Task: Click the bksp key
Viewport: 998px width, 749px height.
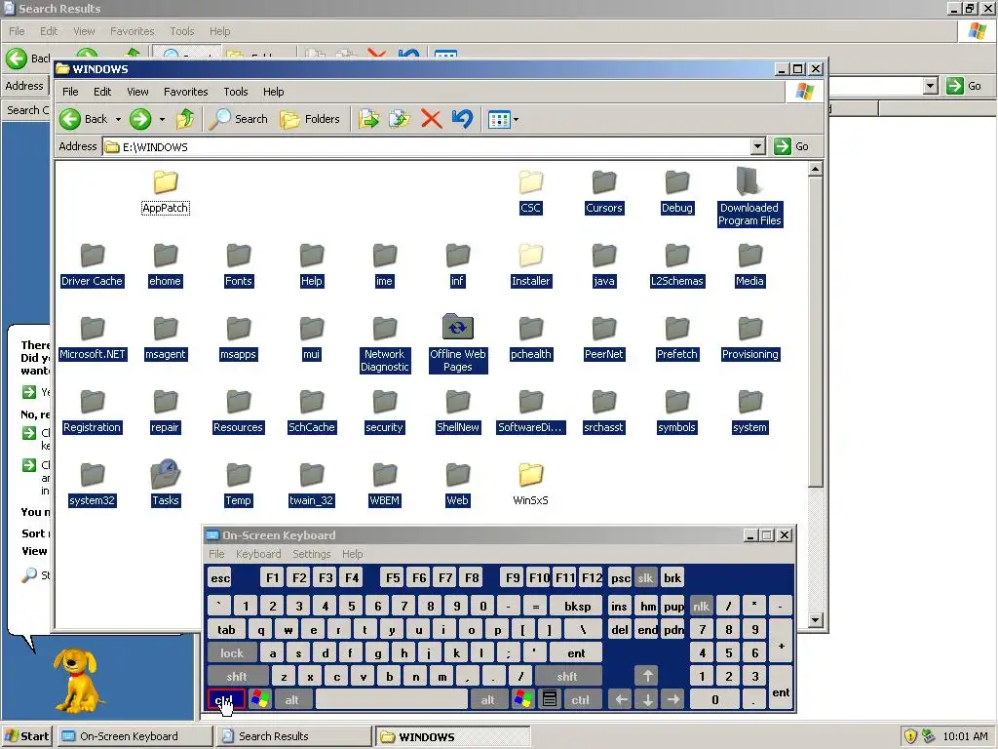Action: [x=577, y=607]
